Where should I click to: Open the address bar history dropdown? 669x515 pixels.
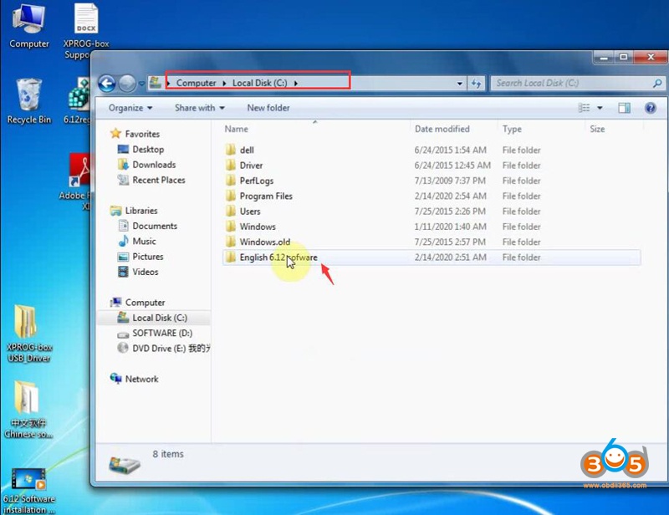459,84
